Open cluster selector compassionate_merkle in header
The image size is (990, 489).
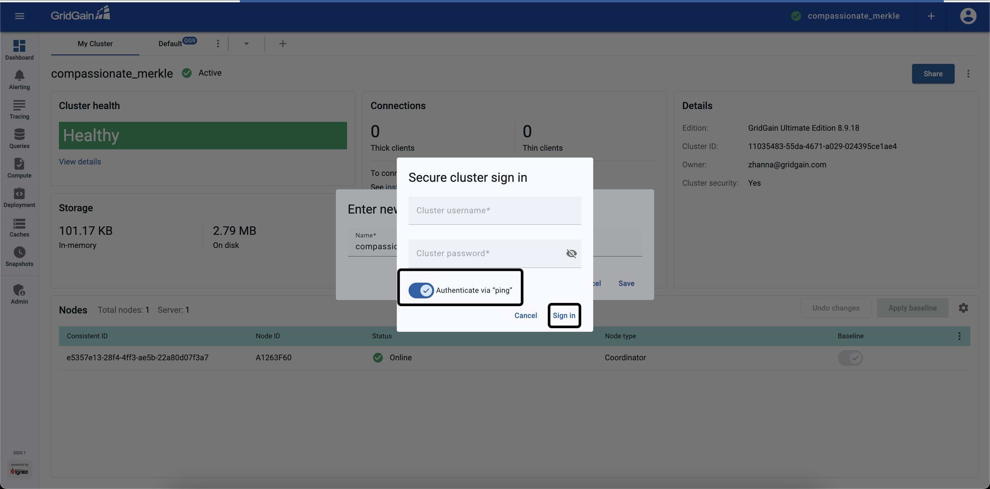(x=846, y=16)
